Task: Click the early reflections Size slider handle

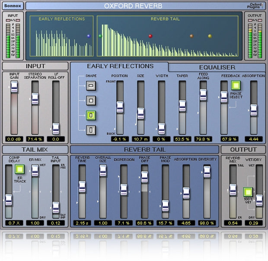Action: coord(140,113)
